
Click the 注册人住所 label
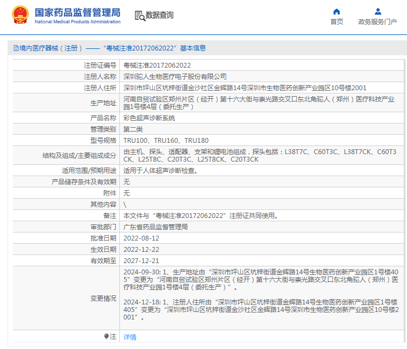pyautogui.click(x=100, y=88)
